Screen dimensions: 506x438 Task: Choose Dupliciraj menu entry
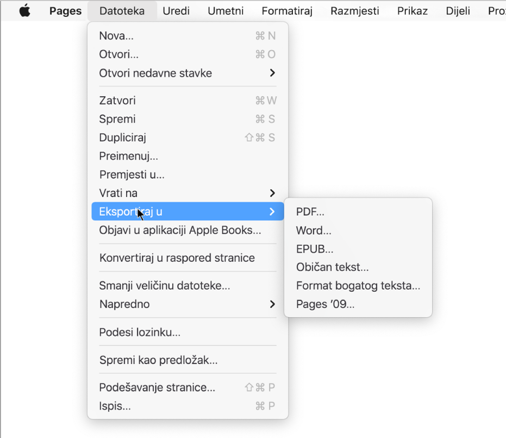coord(188,137)
